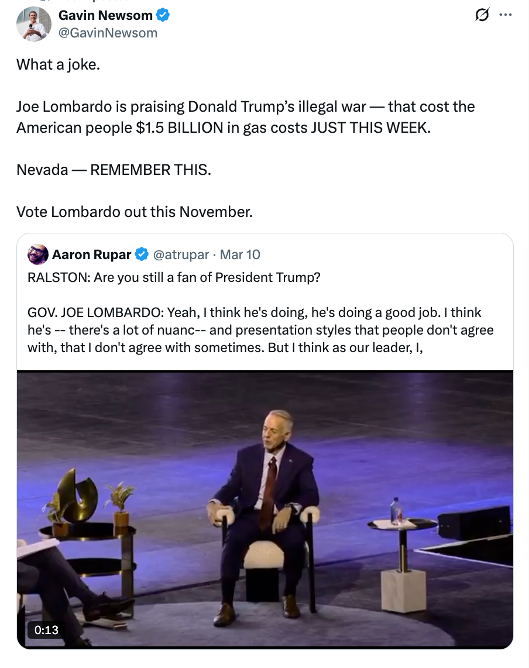The width and height of the screenshot is (529, 668).
Task: Open the Grok actions icon
Action: 482,16
